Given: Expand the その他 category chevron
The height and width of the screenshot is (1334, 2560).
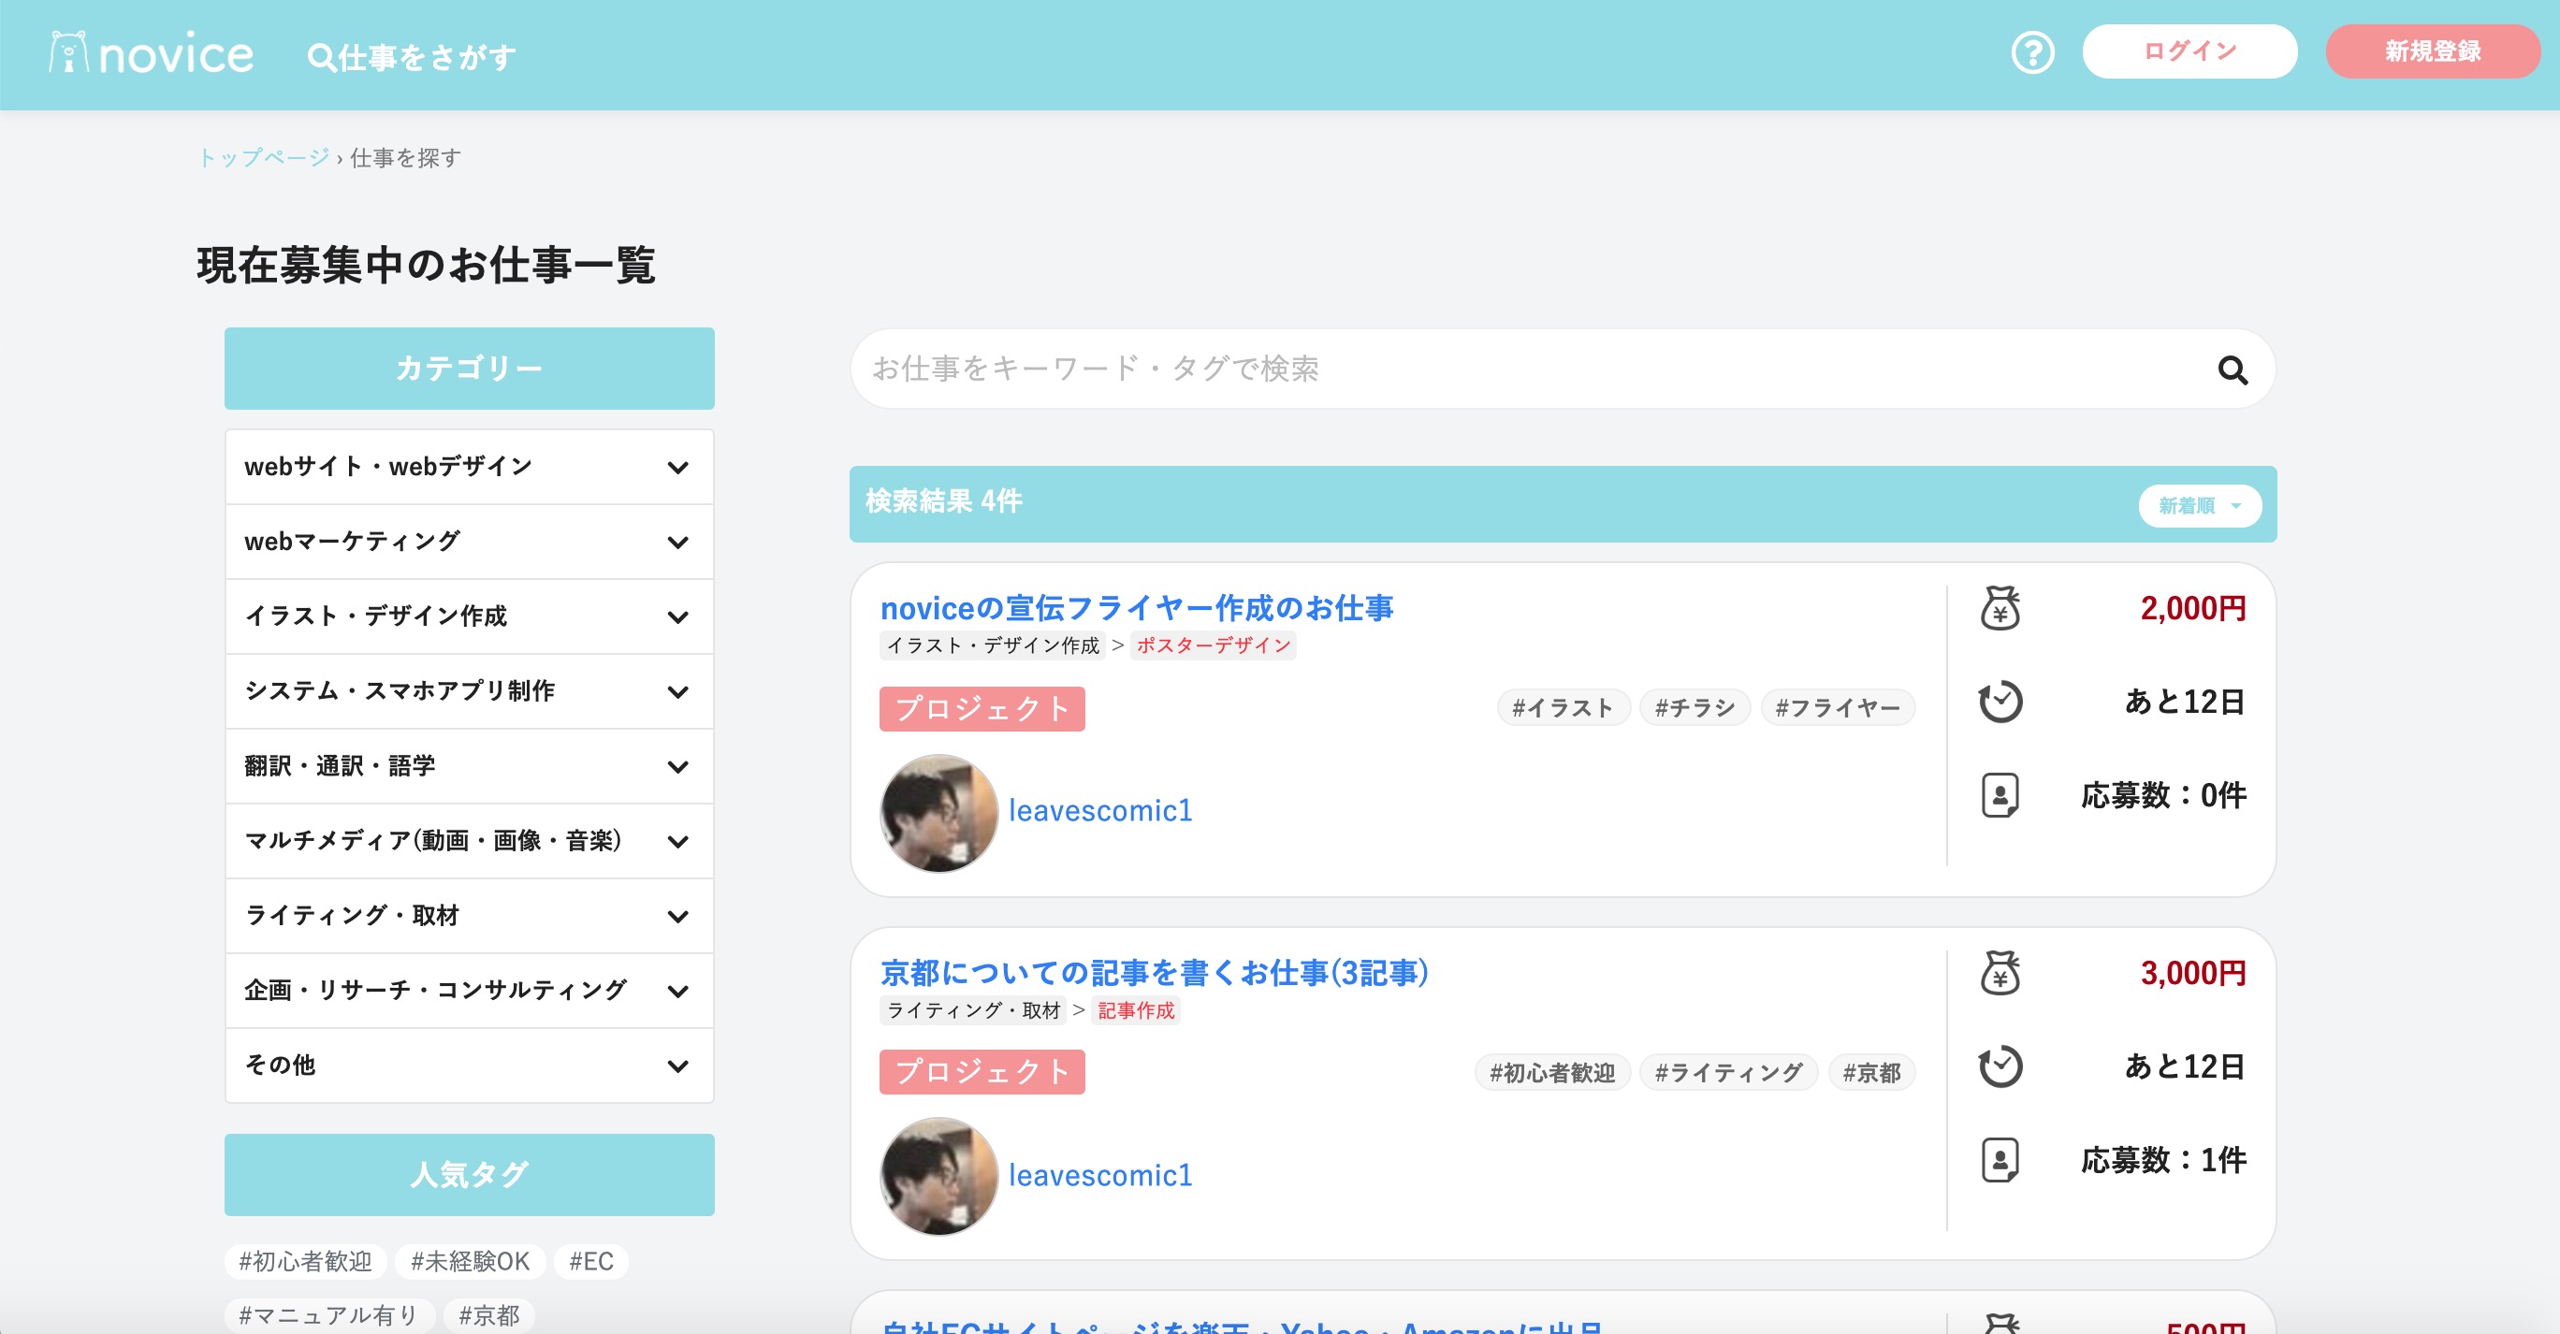Looking at the screenshot, I should pos(677,1066).
